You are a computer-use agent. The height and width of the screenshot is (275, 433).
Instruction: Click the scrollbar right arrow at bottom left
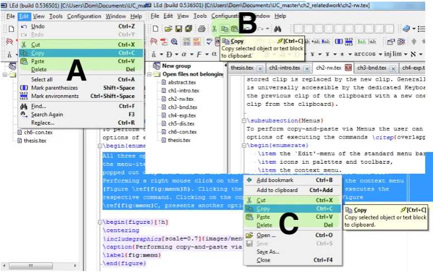coord(75,266)
